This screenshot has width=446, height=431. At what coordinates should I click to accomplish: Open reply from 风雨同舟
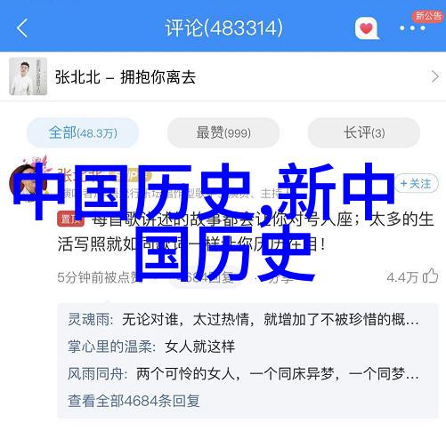click(x=243, y=373)
